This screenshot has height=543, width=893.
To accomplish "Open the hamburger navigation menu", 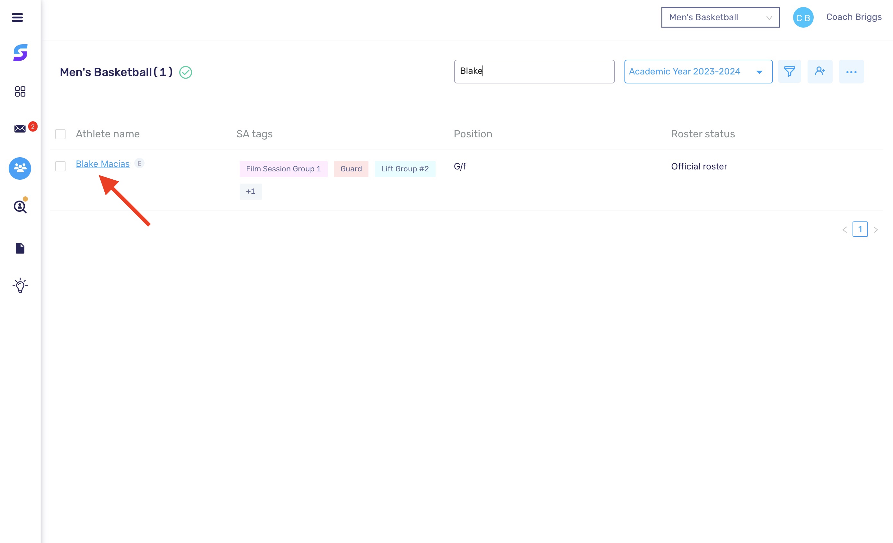I will (x=17, y=17).
